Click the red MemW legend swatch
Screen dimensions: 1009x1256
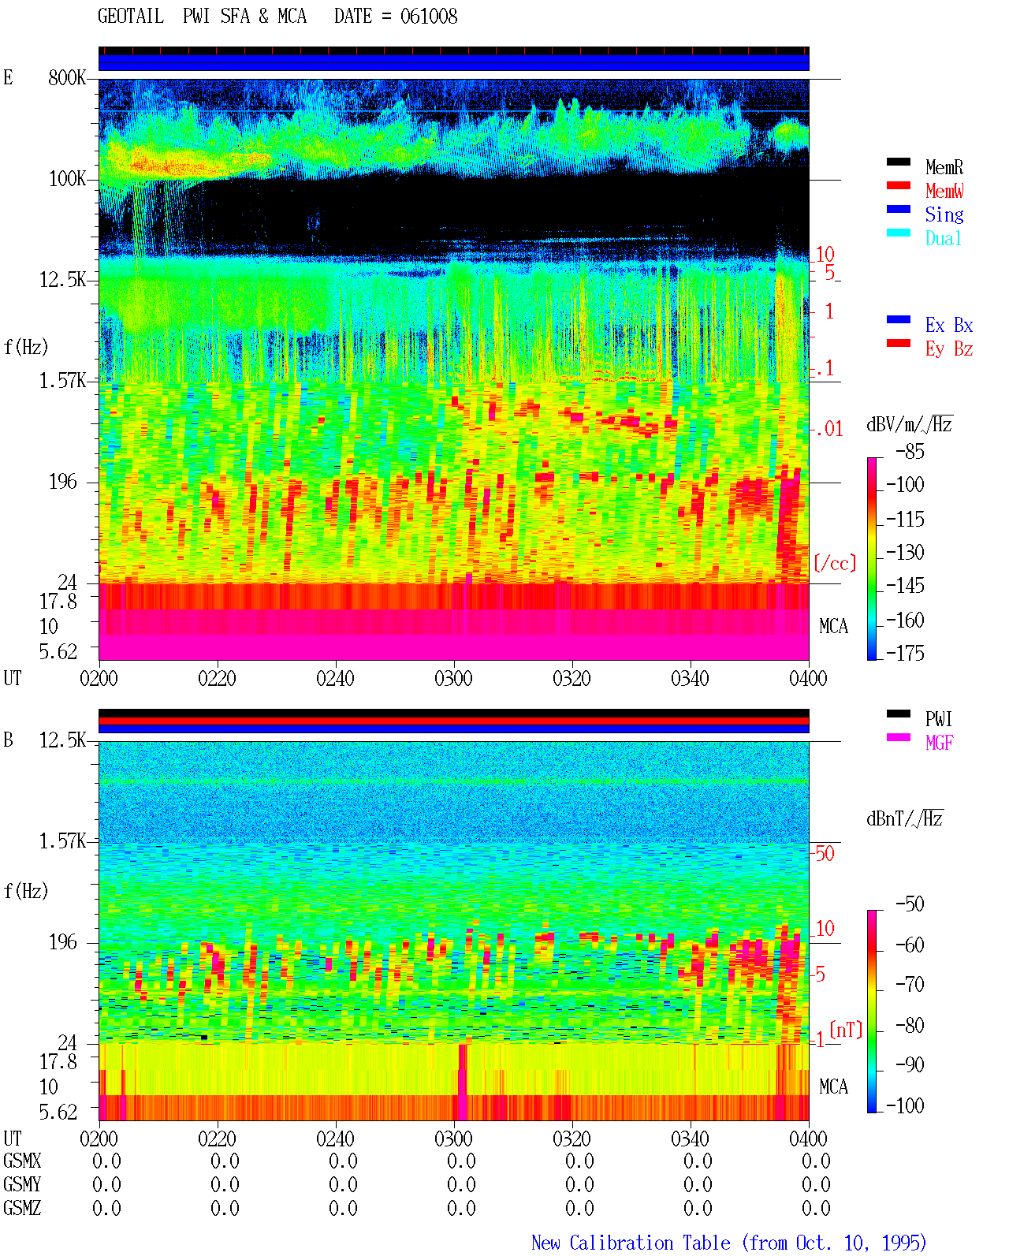(899, 185)
